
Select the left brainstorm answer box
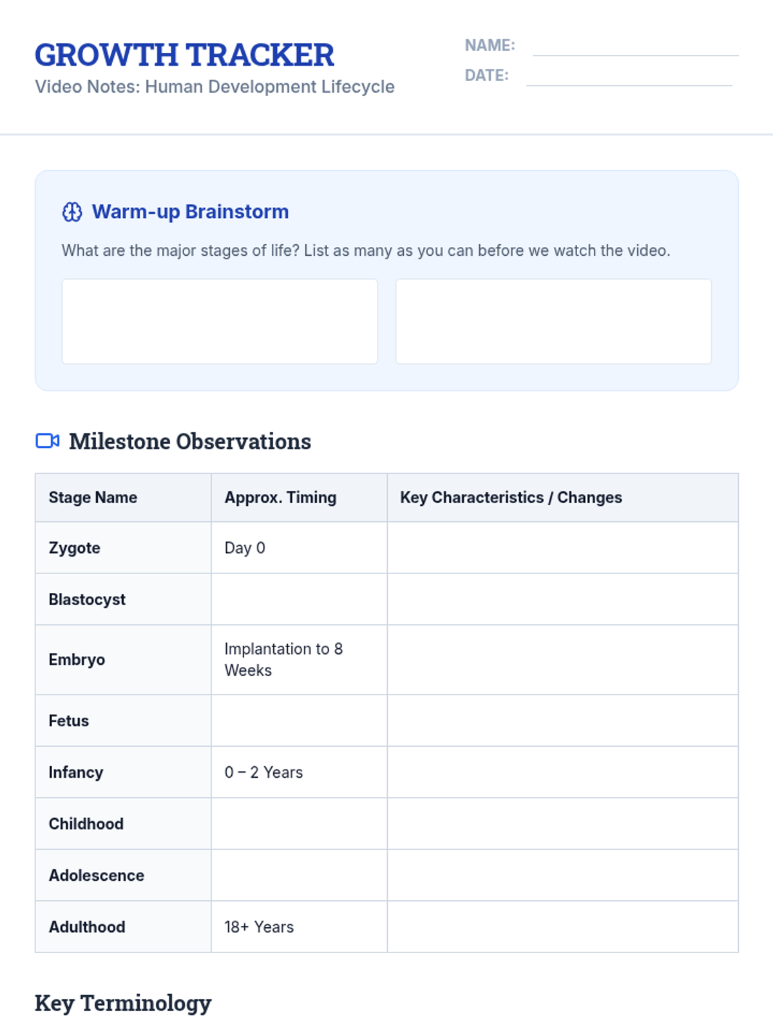point(220,321)
